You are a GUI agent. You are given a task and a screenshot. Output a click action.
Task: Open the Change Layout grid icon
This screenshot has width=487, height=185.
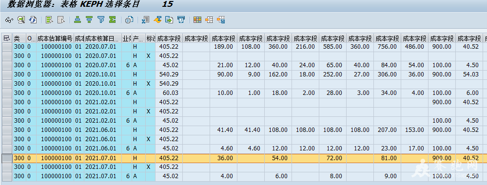[x=197, y=20]
